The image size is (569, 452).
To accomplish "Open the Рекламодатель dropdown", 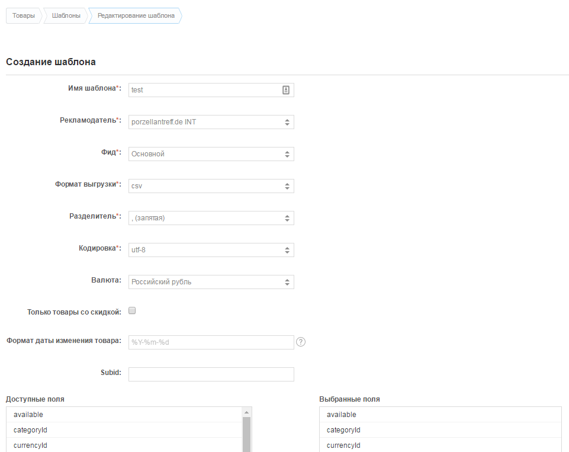I will coord(211,122).
